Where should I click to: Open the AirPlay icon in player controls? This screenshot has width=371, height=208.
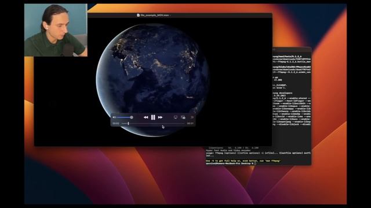(175, 117)
